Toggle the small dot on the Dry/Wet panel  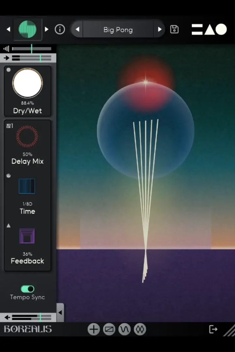pos(8,70)
